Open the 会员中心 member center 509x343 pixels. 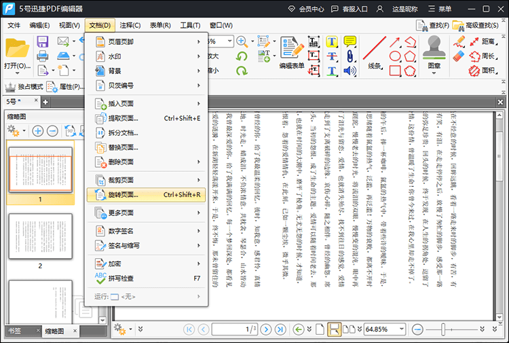pos(306,9)
